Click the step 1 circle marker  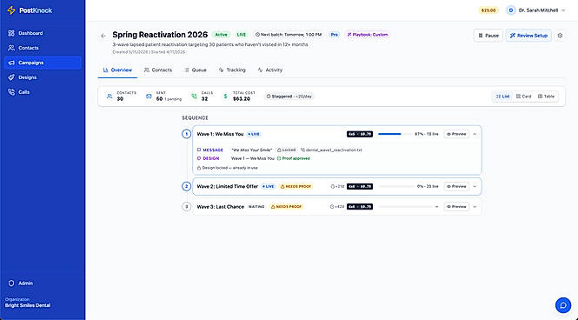187,134
